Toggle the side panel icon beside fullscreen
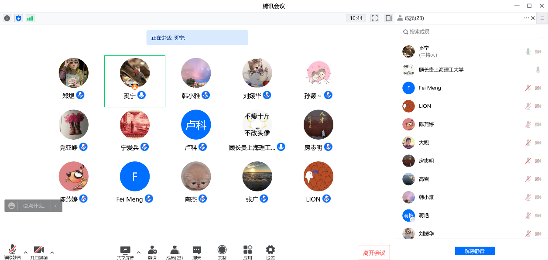The width and height of the screenshot is (548, 260). pos(388,18)
